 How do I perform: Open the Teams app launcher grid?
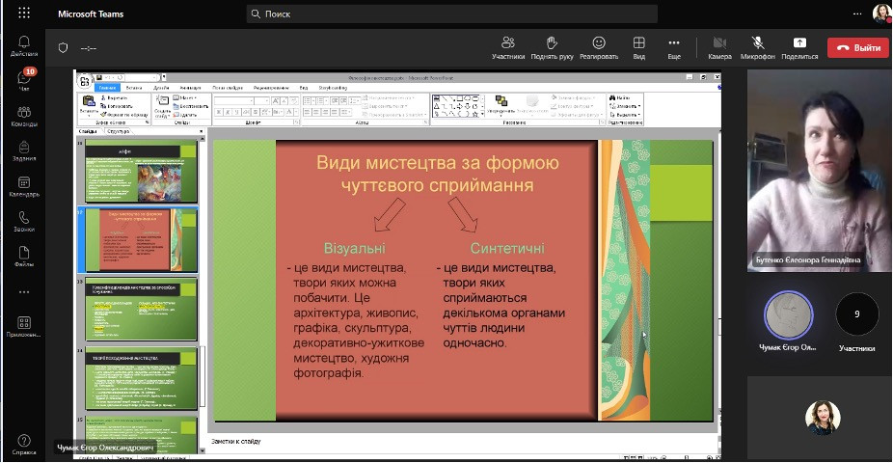tap(23, 14)
